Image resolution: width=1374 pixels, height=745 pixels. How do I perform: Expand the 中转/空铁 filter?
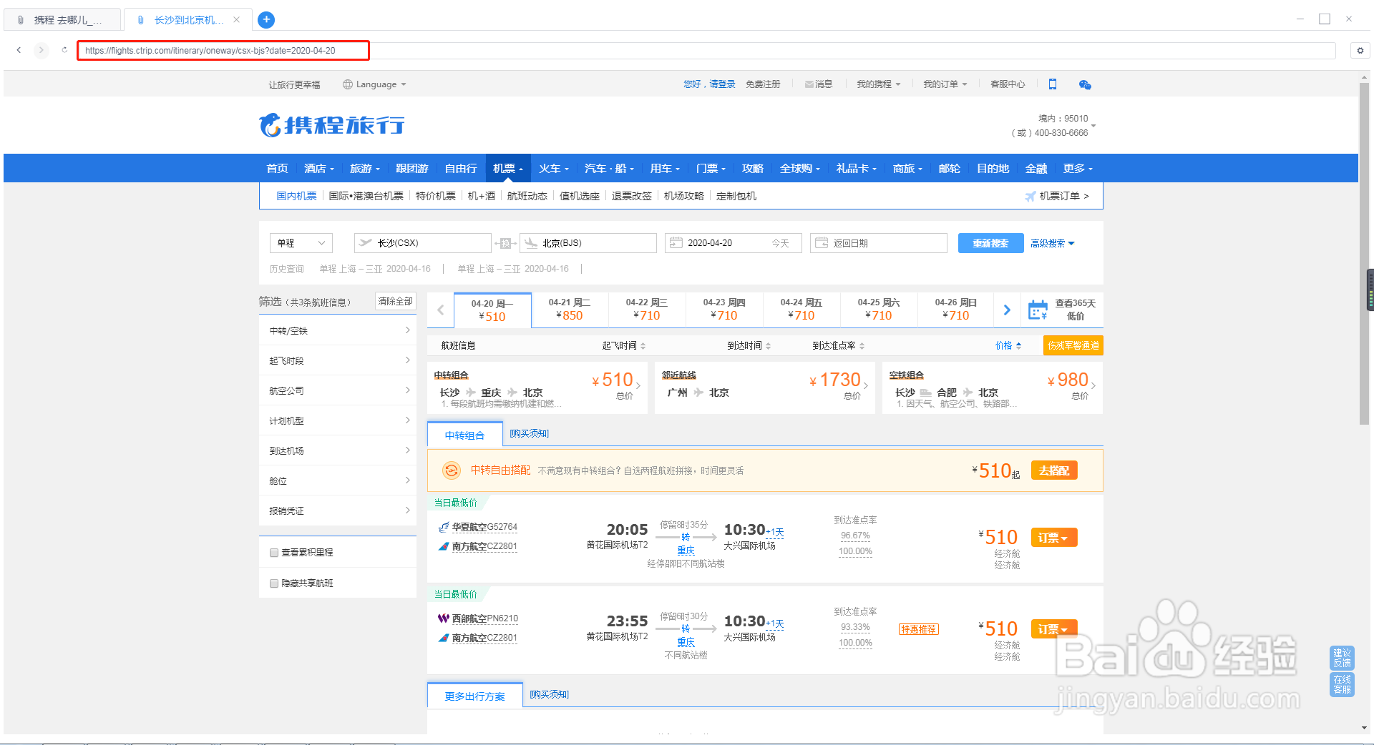click(x=338, y=330)
